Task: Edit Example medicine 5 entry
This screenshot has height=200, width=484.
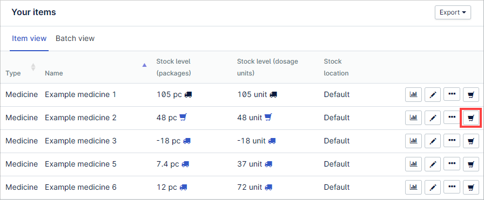Action: tap(433, 164)
